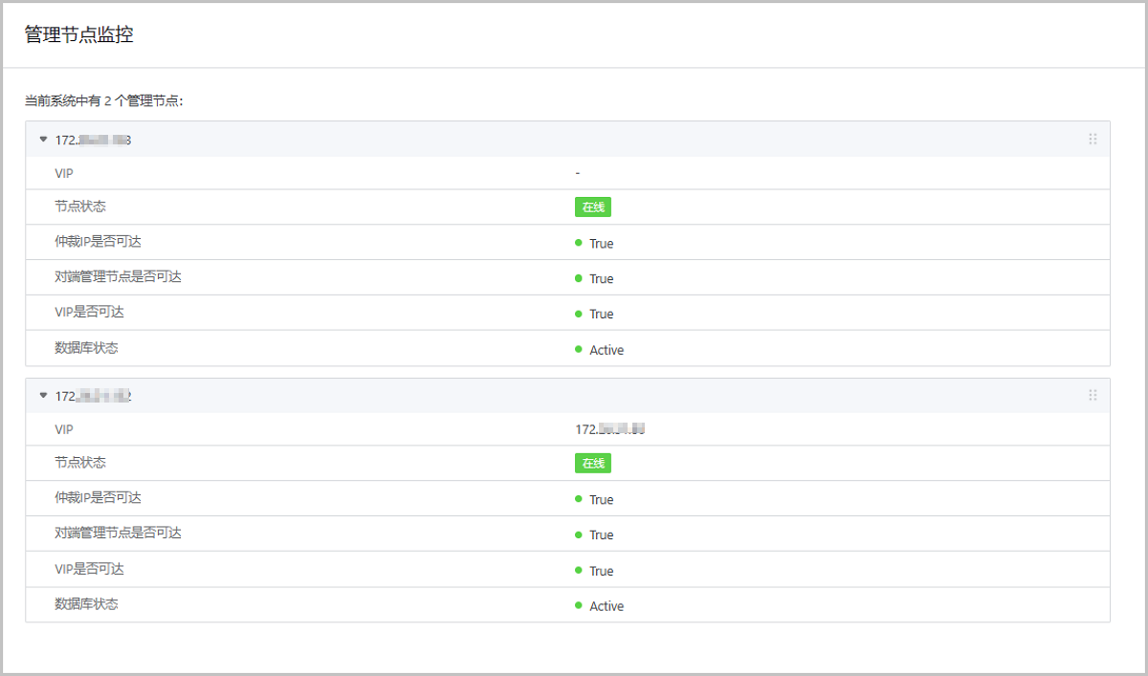The height and width of the screenshot is (676, 1148).
Task: Click the green dot for 数据库状态 in second node
Action: [579, 605]
